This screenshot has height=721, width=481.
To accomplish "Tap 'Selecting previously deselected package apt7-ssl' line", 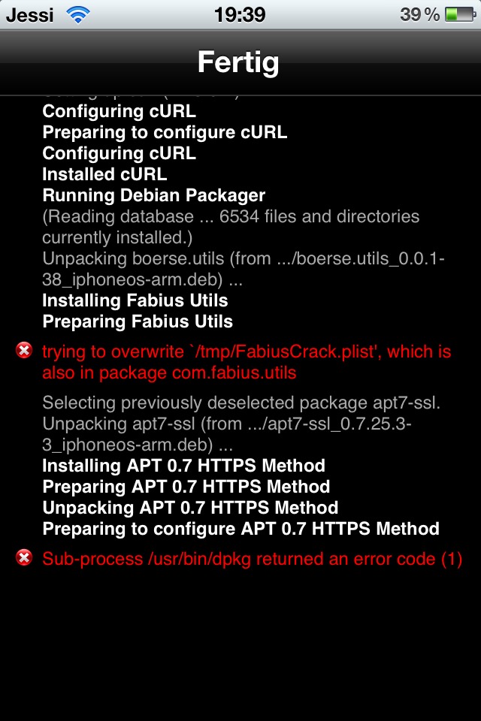I will pos(241,403).
